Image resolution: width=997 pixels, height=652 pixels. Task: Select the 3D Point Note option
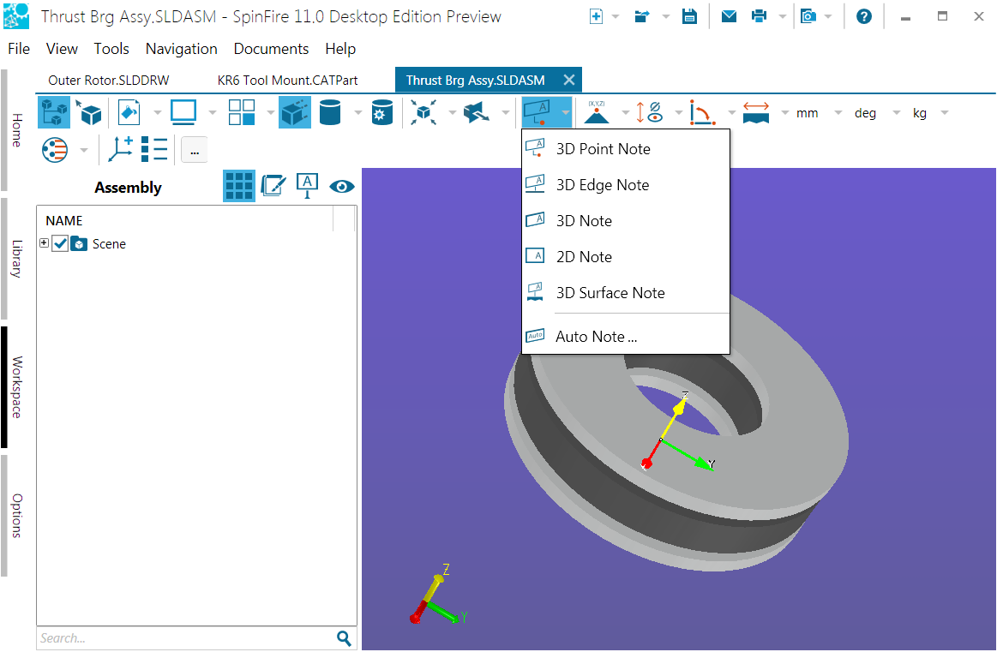[x=603, y=149]
